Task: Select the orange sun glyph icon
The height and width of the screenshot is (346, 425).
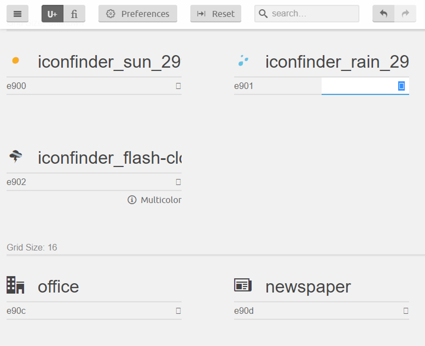Action: pyautogui.click(x=16, y=60)
